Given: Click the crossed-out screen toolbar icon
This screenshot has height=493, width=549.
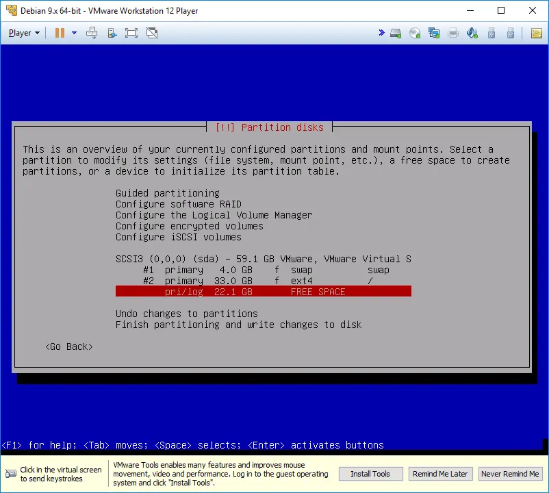Looking at the screenshot, I should tap(152, 33).
